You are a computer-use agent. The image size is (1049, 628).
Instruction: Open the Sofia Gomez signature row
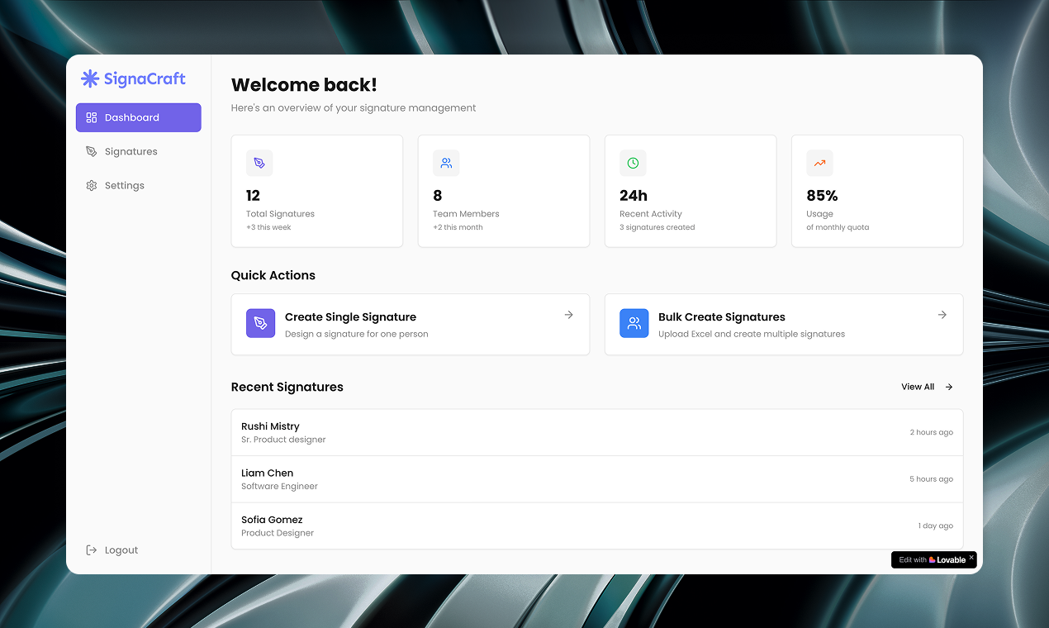click(x=597, y=526)
